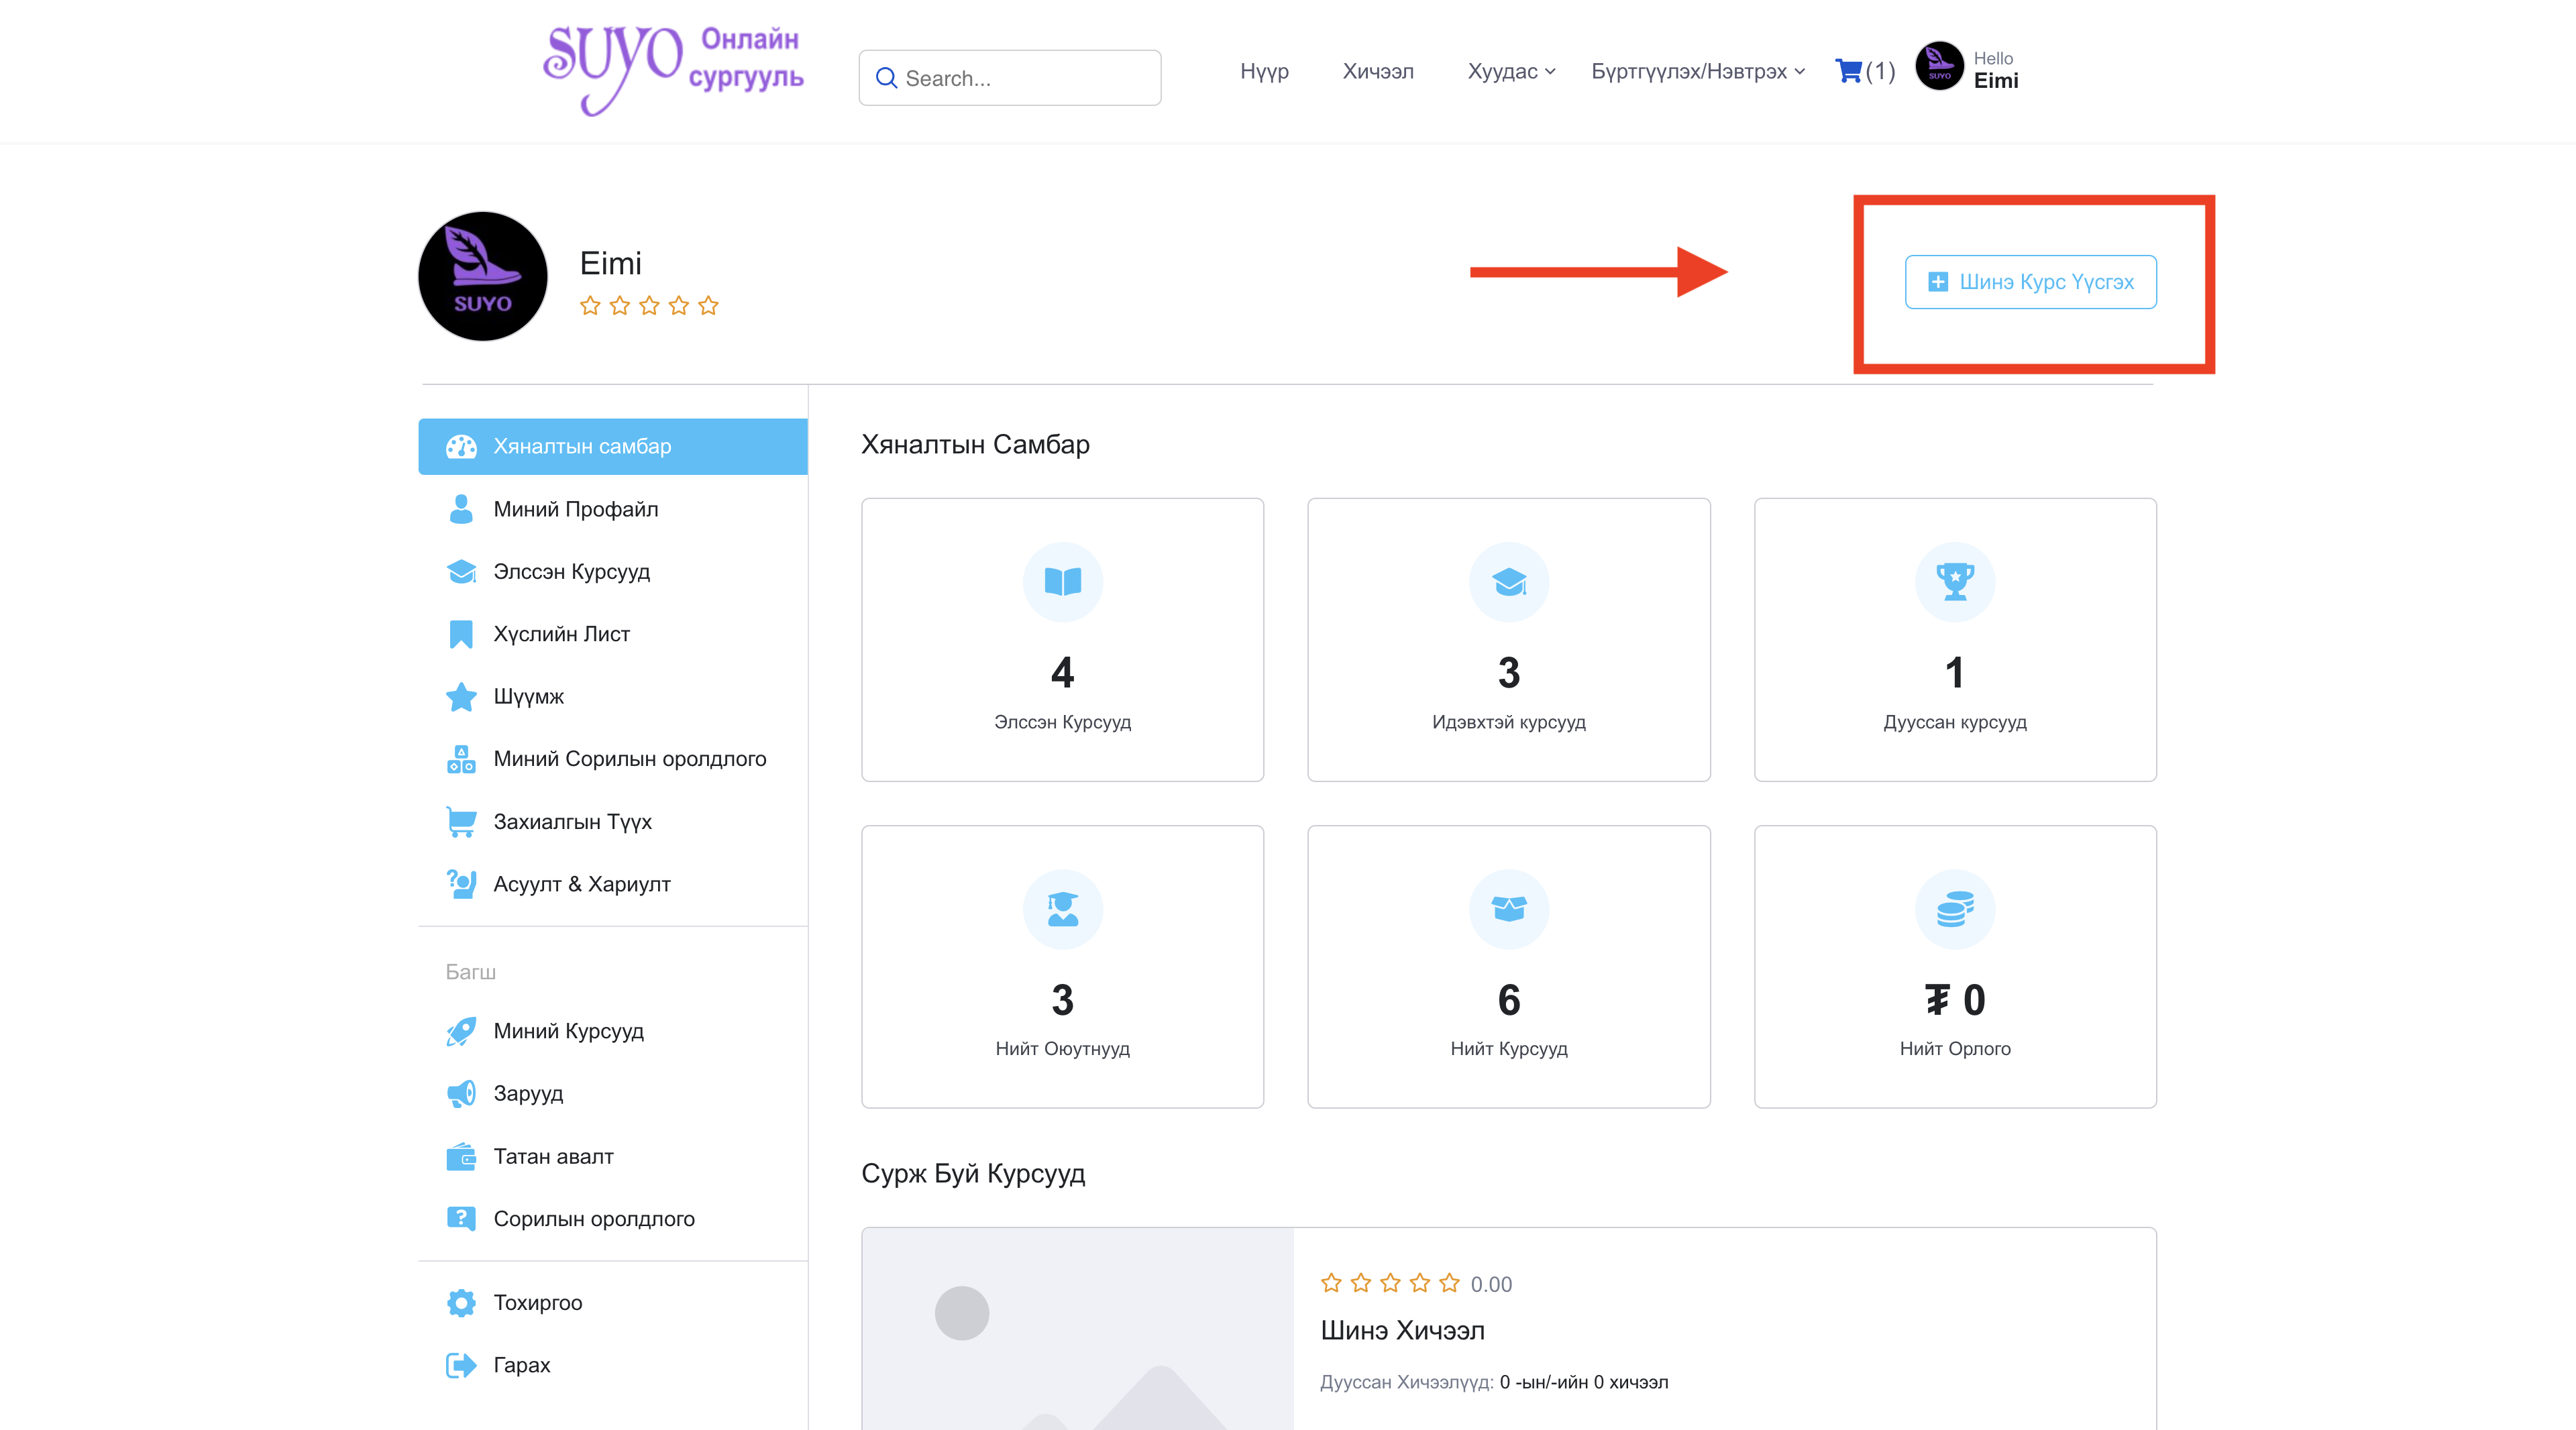The width and height of the screenshot is (2576, 1430).
Task: Click the Тохиргоо gear icon
Action: [461, 1303]
